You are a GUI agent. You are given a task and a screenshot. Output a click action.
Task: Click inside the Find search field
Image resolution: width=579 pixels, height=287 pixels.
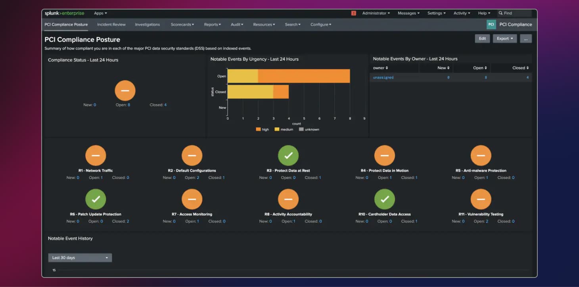coord(514,13)
